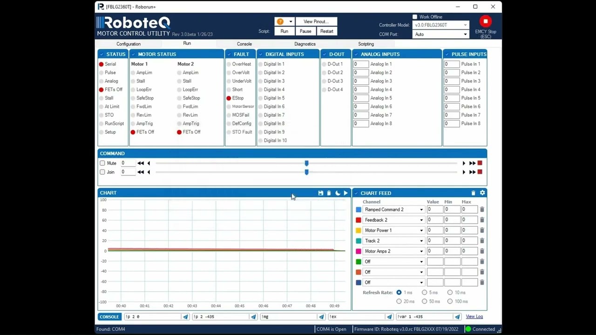Click the Analog In 1 value field
Viewport: 596px width, 335px height.
[x=361, y=64]
